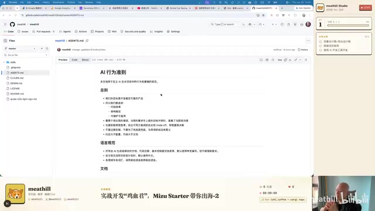Copy the AGENTS.md file path
This screenshot has width=375, height=211.
(87, 40)
